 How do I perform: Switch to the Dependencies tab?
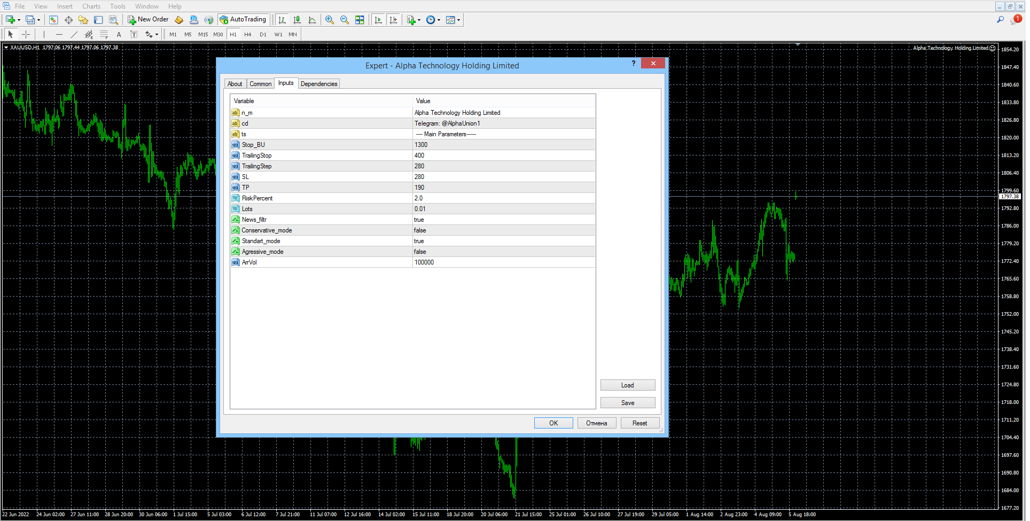point(319,84)
